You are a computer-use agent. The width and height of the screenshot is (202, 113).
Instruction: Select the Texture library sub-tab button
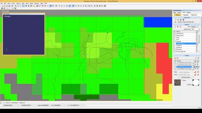(x=178, y=15)
